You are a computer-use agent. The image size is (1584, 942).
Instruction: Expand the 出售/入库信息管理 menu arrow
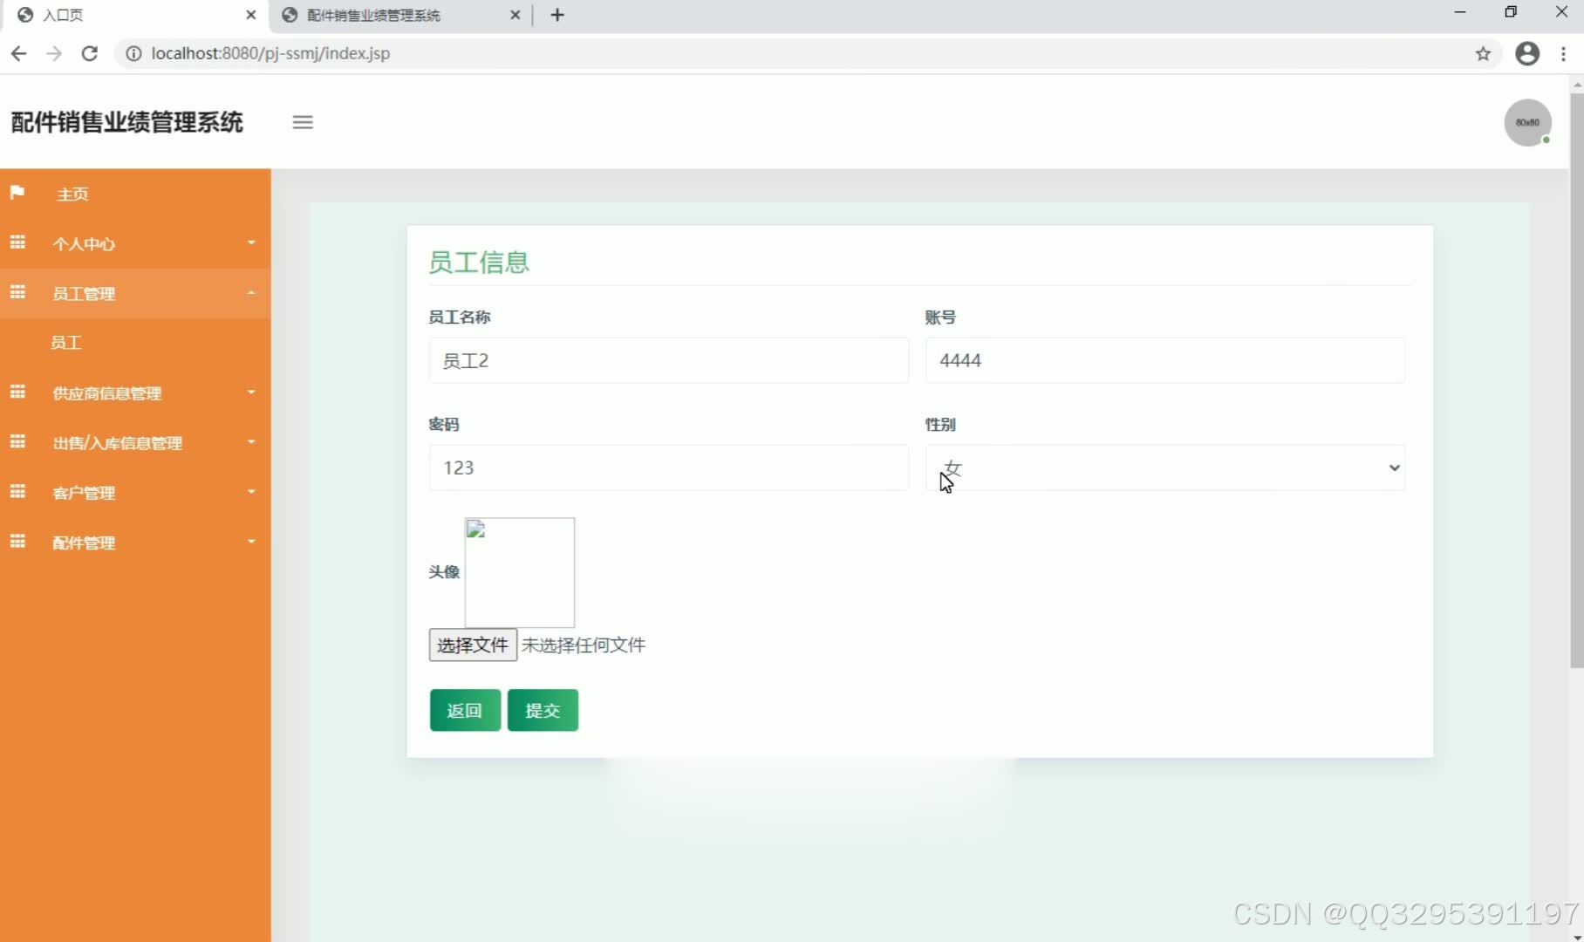[x=251, y=441]
